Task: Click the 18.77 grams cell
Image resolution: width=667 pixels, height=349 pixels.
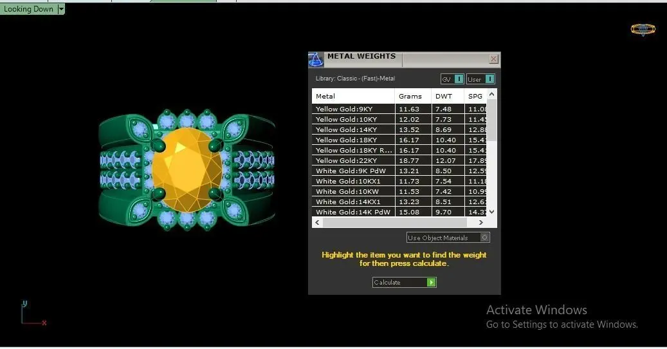Action: coord(413,160)
